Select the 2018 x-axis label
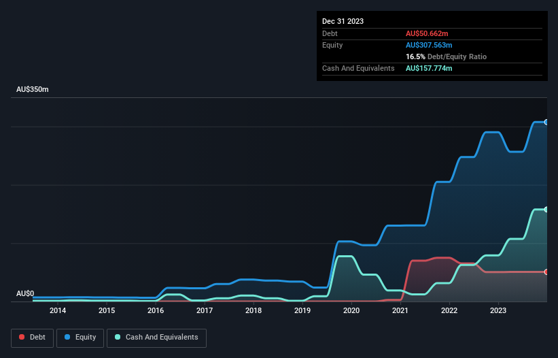This screenshot has height=358, width=558. pos(254,310)
